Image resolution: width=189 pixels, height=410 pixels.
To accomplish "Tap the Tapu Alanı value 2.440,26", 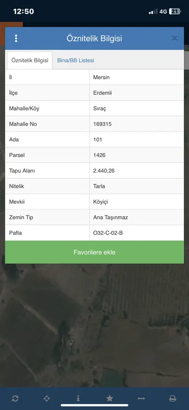I will pos(104,171).
